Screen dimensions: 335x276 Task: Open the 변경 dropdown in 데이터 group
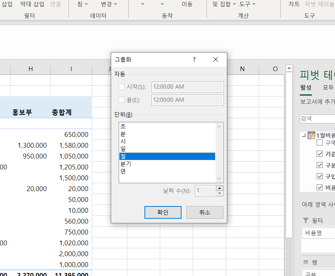[x=109, y=4]
